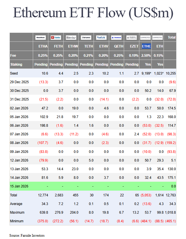The width and height of the screenshot is (186, 239).
Task: Click the BlackRock logo in the header
Action: click(41, 37)
